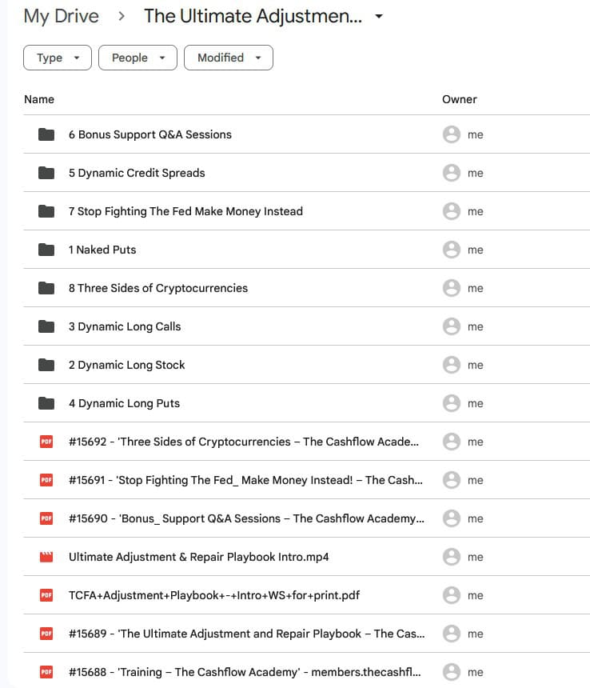The height and width of the screenshot is (688, 590).
Task: Click the PDF icon for TCFA+Adjustment+Playbook file
Action: click(46, 595)
